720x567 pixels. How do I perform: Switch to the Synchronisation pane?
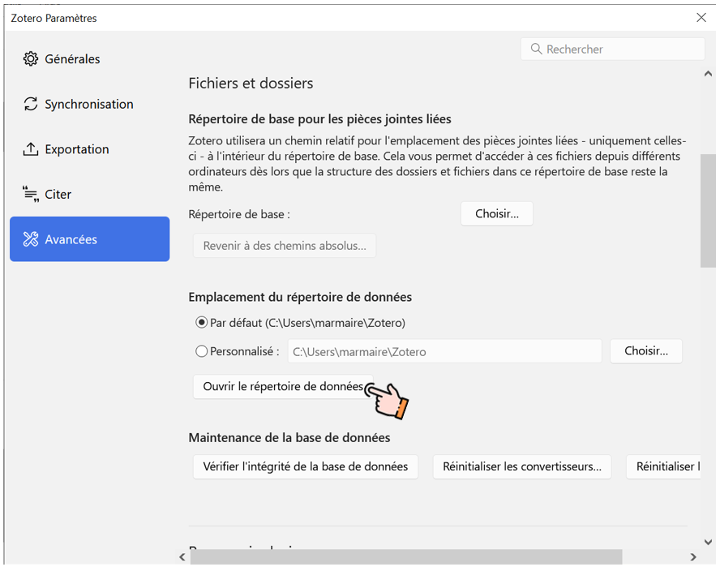coord(89,104)
